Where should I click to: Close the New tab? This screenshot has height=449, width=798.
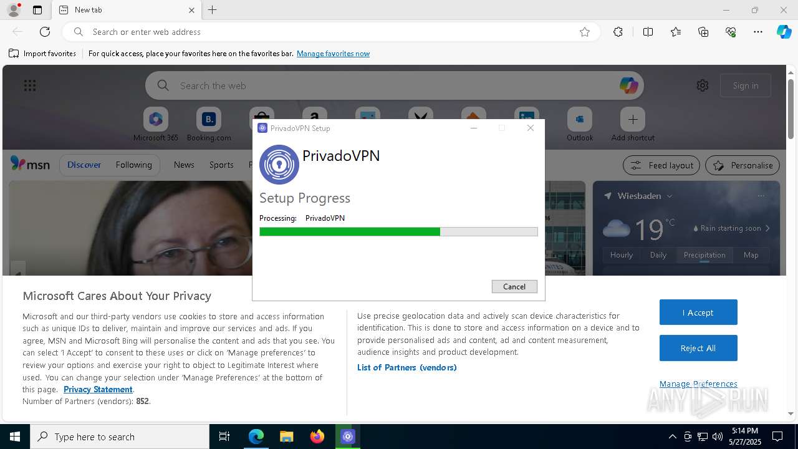191,10
